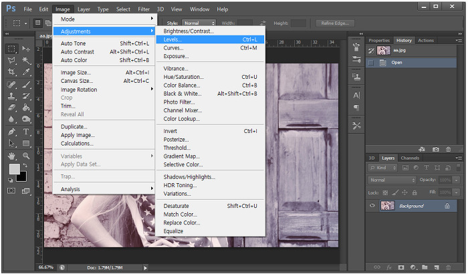Image resolution: width=468 pixels, height=274 pixels.
Task: Select the Clone Stamp tool
Action: (11, 96)
